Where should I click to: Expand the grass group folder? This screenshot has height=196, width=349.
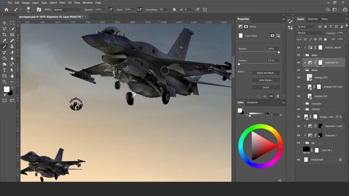pyautogui.click(x=304, y=55)
